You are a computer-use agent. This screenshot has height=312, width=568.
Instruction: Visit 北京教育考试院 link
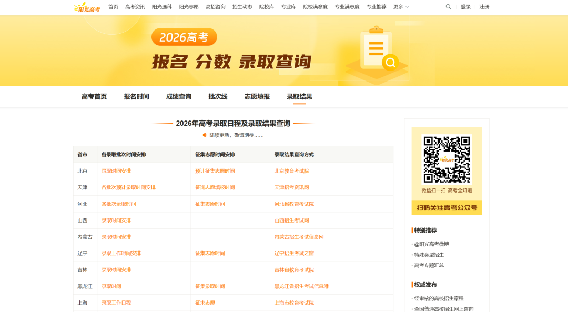291,171
